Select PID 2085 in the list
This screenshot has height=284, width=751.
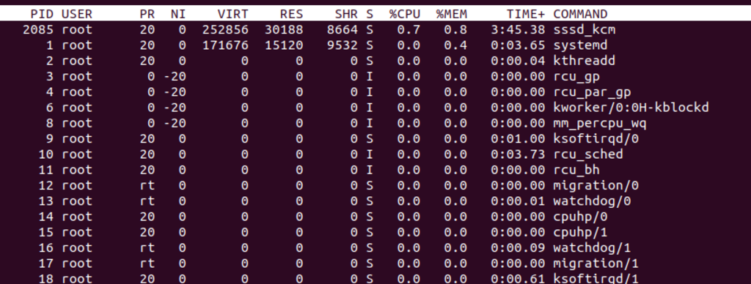(38, 29)
